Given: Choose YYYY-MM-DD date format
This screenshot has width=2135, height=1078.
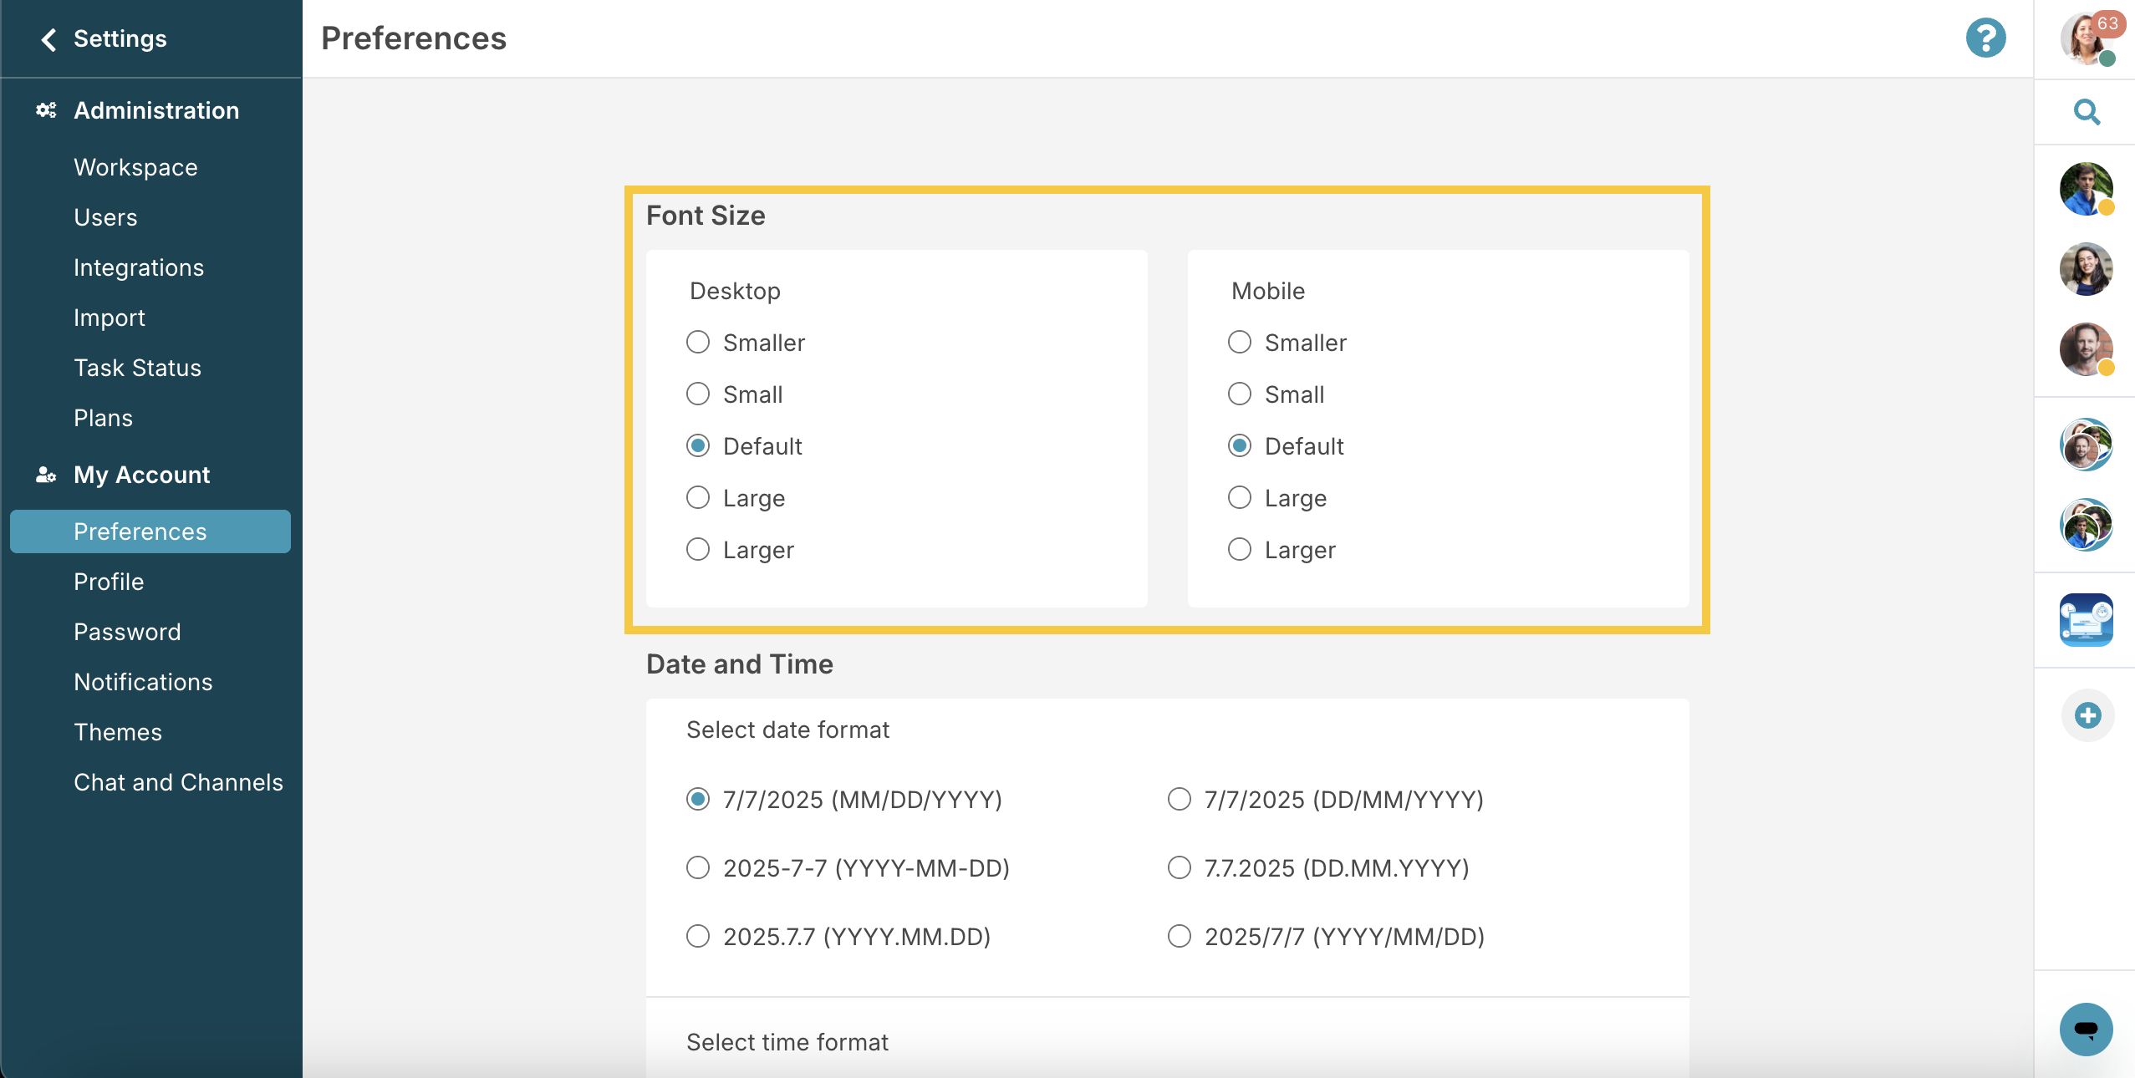Looking at the screenshot, I should [698, 867].
